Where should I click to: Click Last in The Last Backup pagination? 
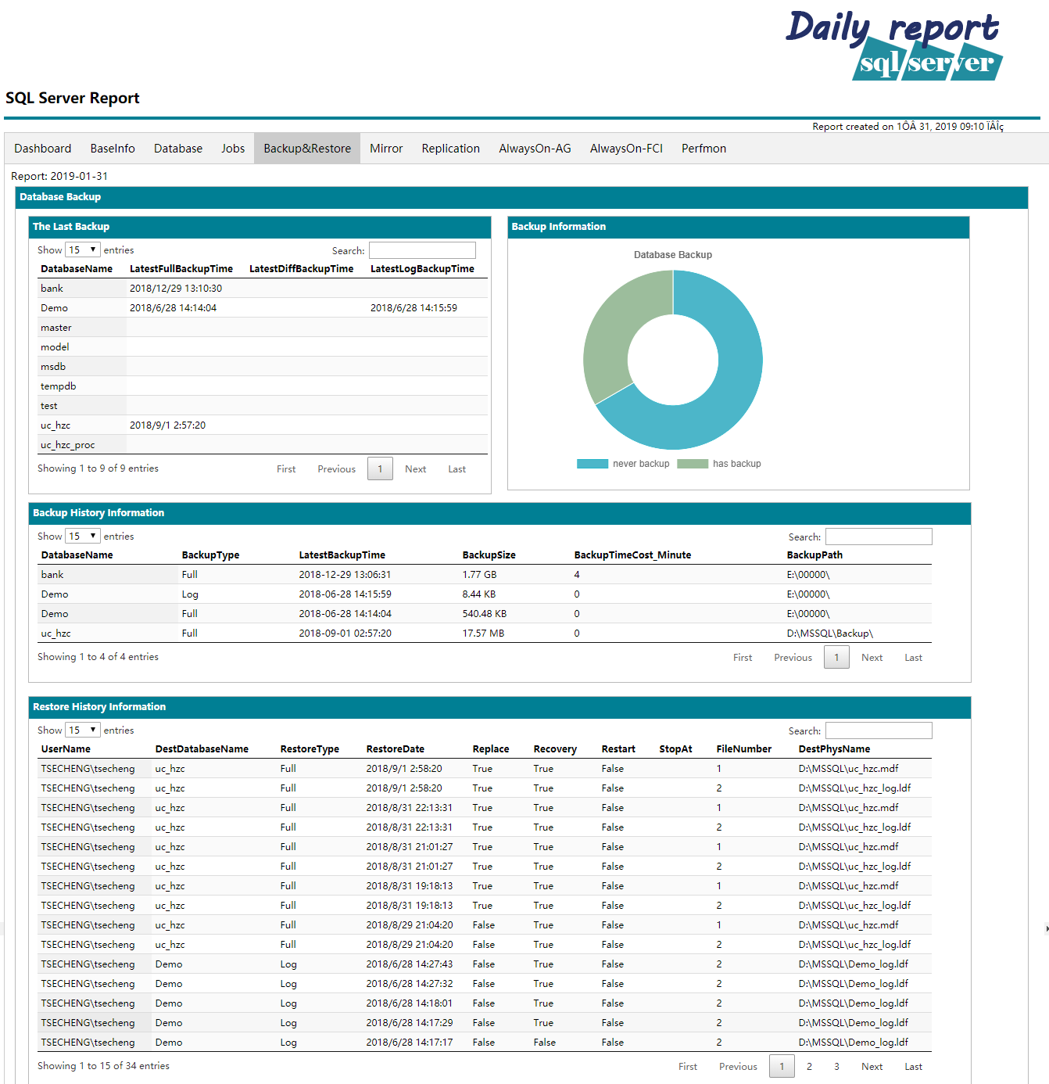pos(456,469)
